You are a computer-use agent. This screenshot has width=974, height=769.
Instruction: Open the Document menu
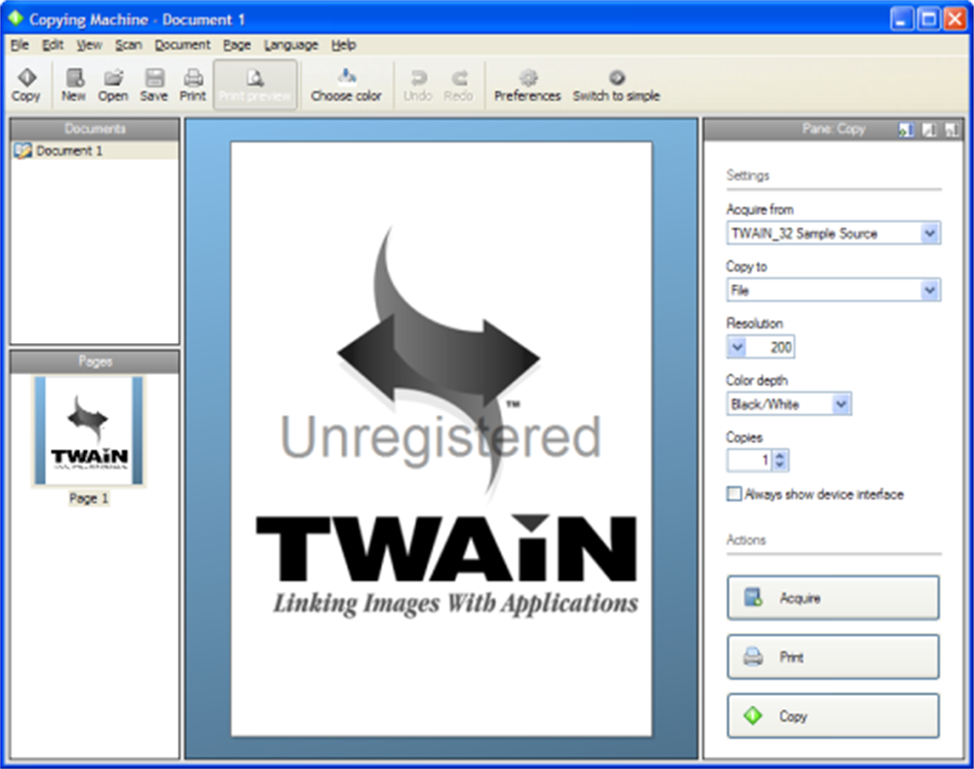[x=183, y=45]
